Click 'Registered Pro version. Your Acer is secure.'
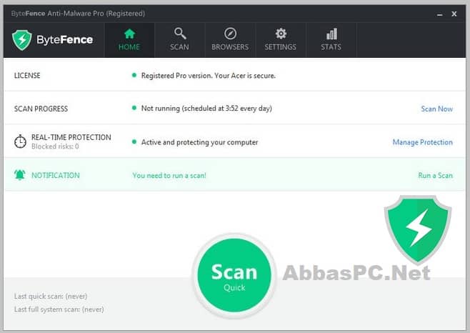Image resolution: width=470 pixels, height=333 pixels. pyautogui.click(x=209, y=76)
